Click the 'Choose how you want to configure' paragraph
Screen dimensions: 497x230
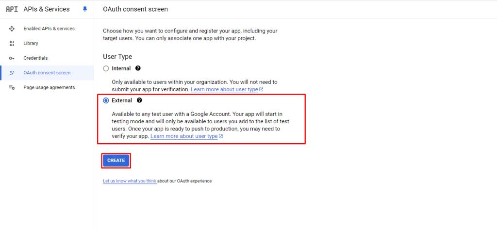[x=190, y=35]
